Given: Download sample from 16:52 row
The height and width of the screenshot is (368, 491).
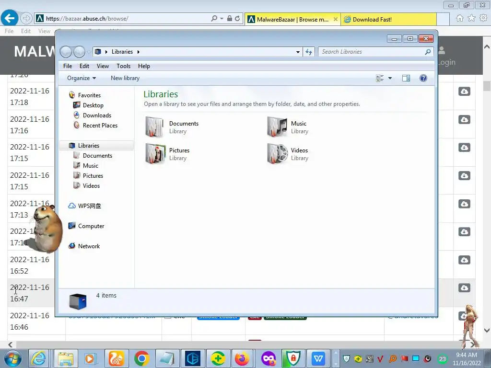Looking at the screenshot, I should (464, 260).
